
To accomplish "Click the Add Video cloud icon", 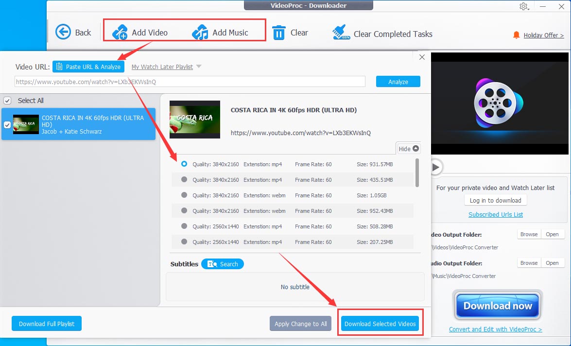I will point(120,32).
